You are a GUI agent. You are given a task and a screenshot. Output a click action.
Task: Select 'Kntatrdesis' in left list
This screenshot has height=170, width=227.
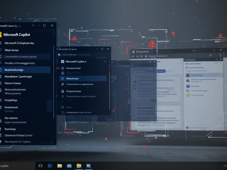coord(11,107)
